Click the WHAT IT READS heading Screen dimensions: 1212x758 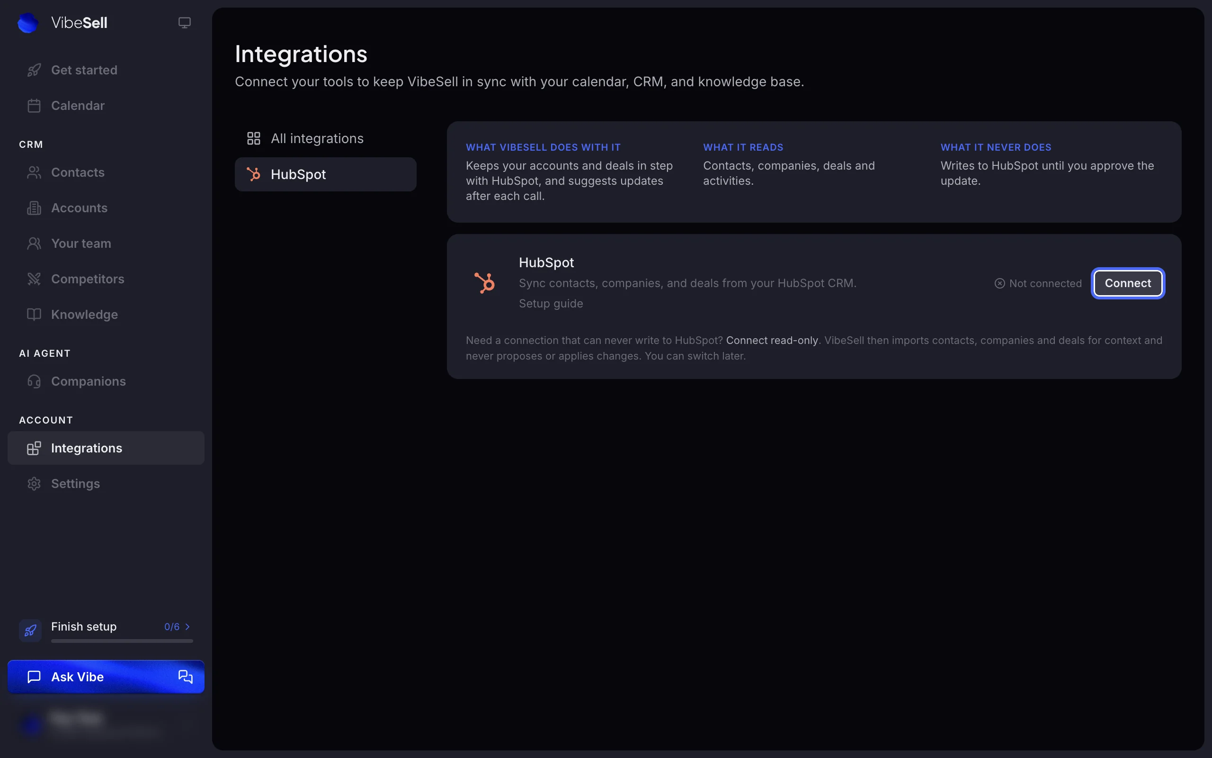tap(743, 147)
